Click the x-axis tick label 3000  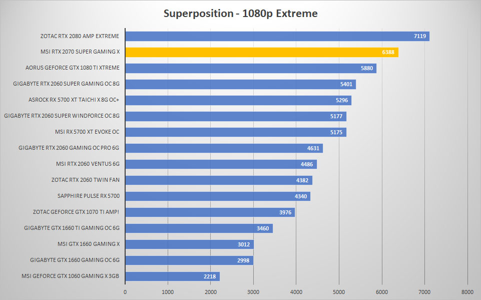[x=253, y=292]
